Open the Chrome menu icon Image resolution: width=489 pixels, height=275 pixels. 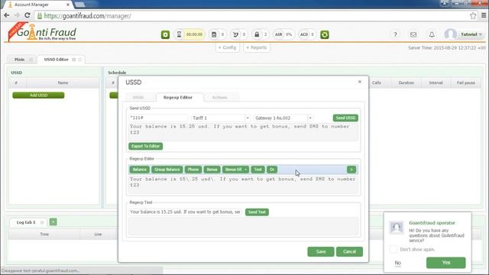(x=484, y=15)
